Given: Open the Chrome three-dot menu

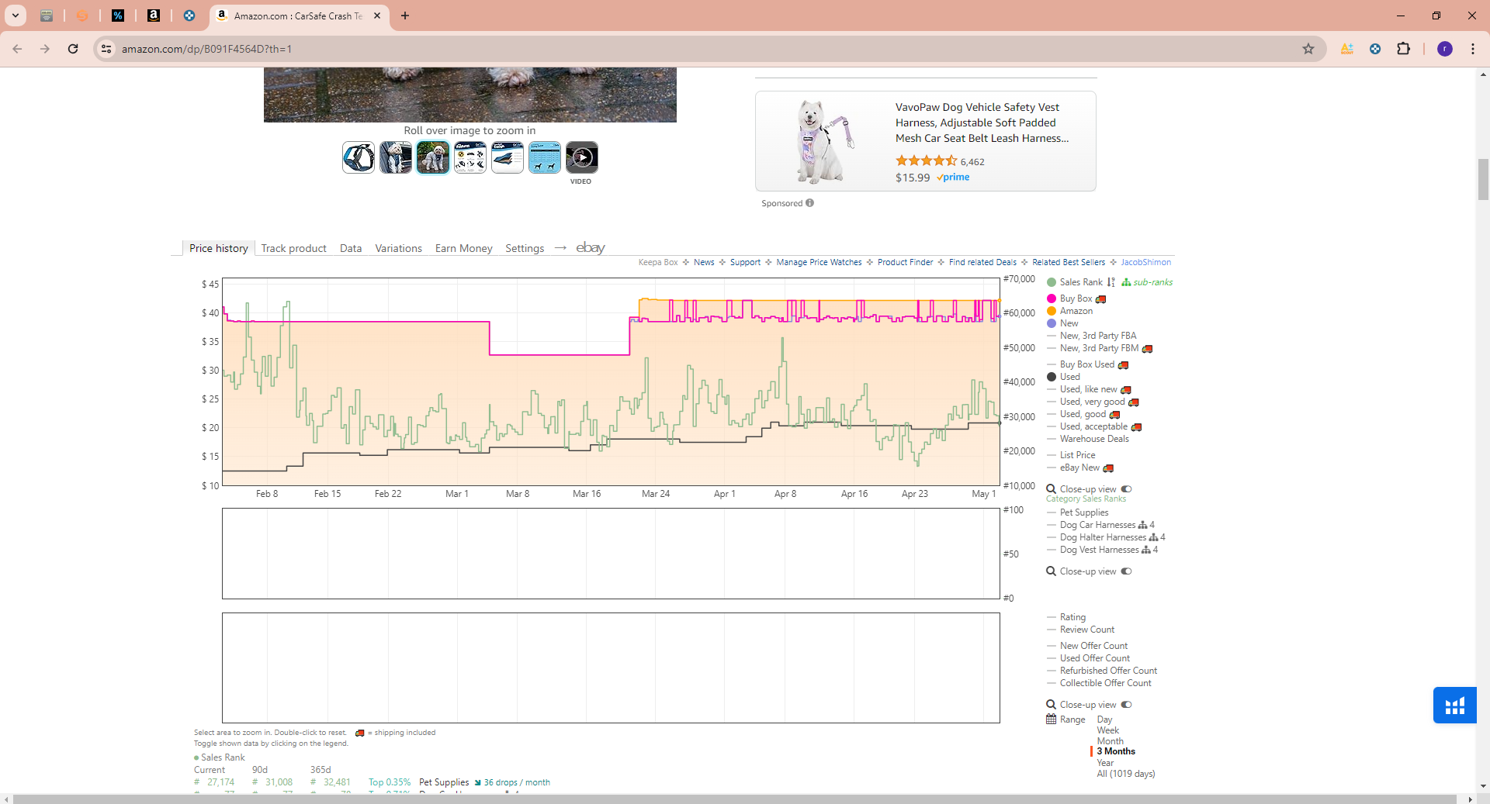Looking at the screenshot, I should (x=1473, y=49).
